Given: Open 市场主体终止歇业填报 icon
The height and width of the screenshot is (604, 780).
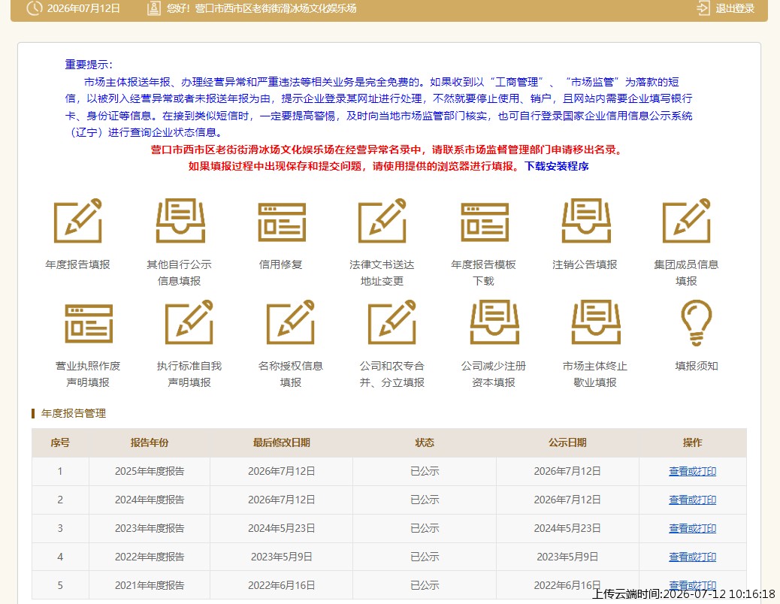Looking at the screenshot, I should [x=596, y=322].
